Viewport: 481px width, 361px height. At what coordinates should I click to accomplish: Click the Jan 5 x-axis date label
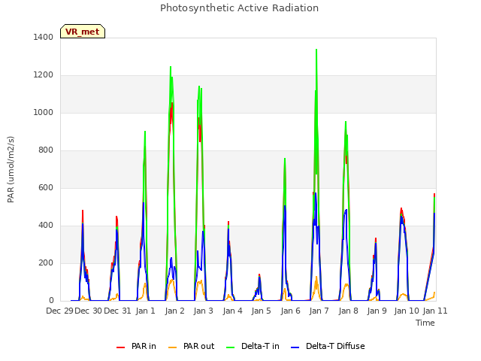(262, 311)
